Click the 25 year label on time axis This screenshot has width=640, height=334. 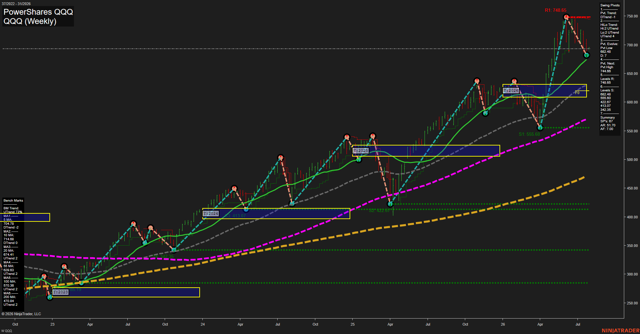click(353, 324)
